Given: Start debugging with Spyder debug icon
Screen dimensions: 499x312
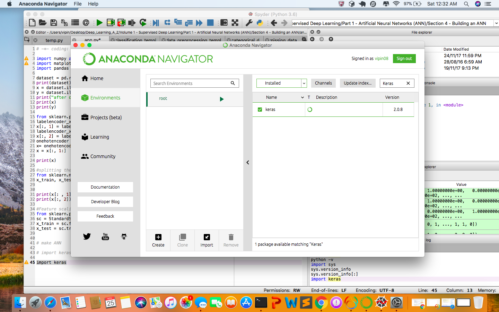Looking at the screenshot, I should tap(156, 23).
